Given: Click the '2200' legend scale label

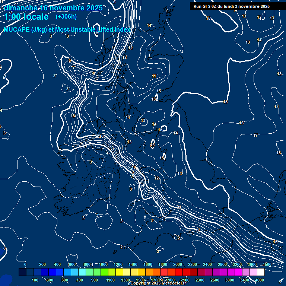Looking at the screenshot, I should [x=193, y=264].
